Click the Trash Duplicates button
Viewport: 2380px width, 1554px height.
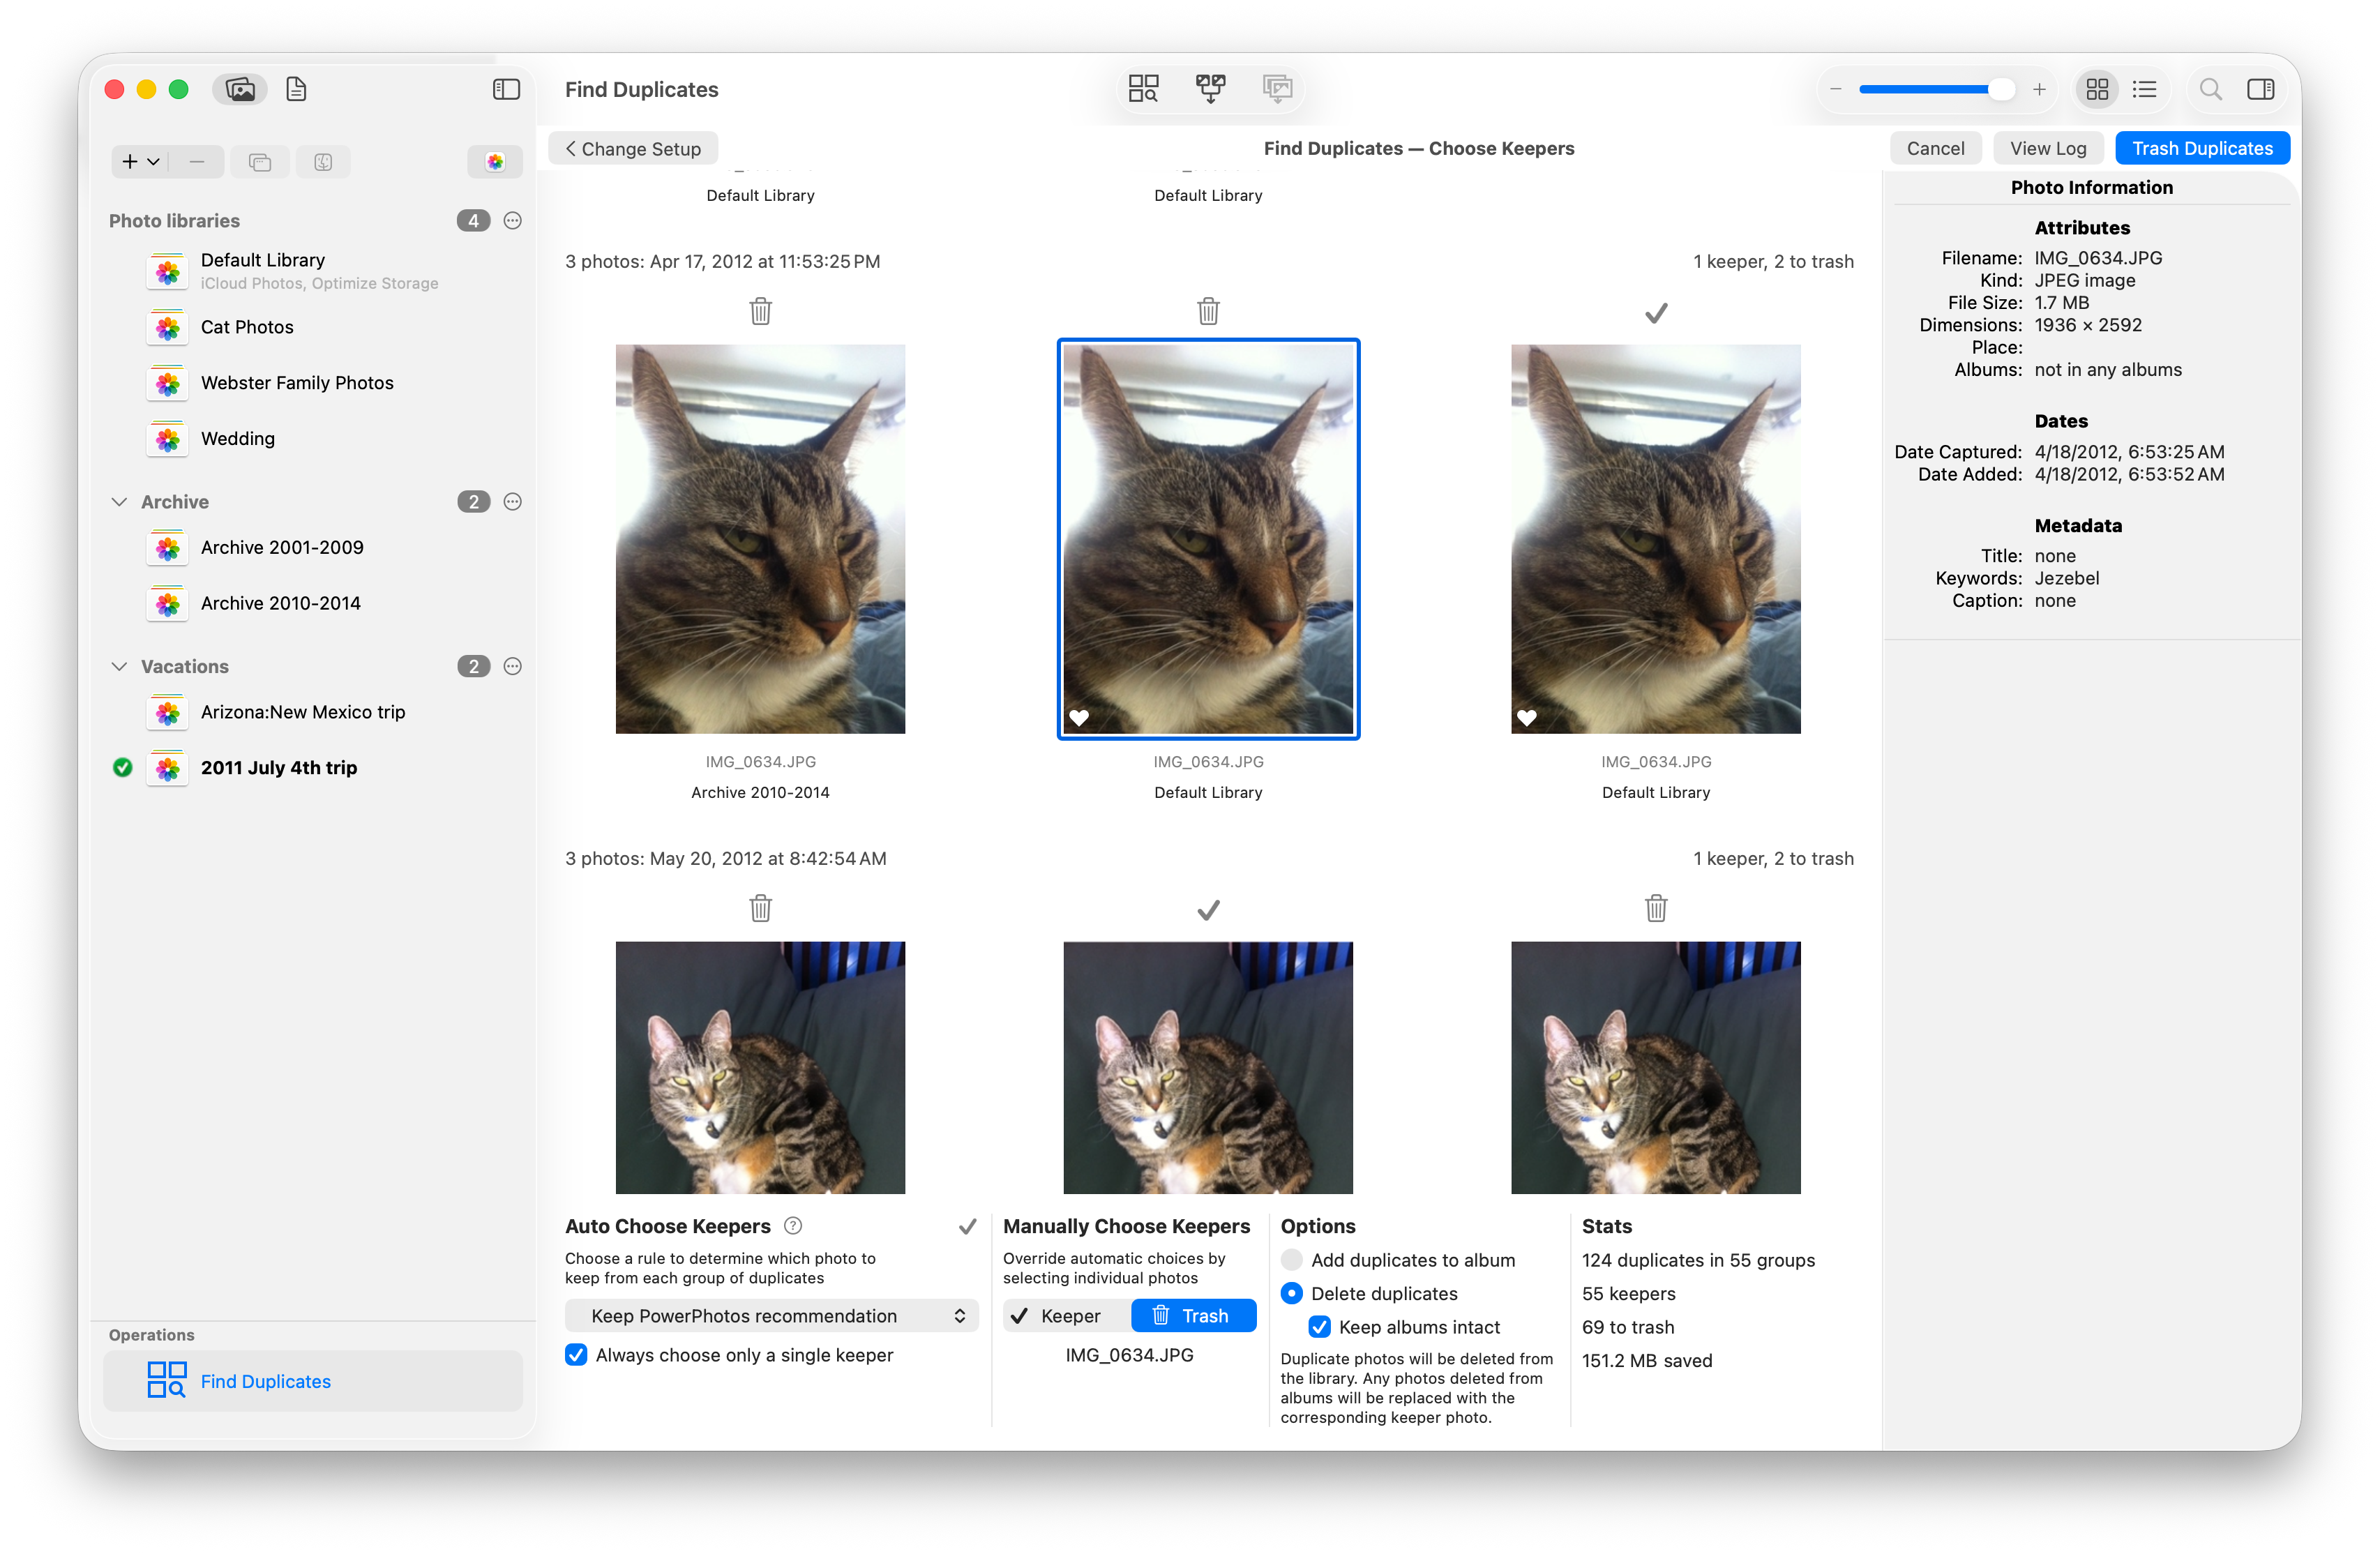[x=2202, y=148]
